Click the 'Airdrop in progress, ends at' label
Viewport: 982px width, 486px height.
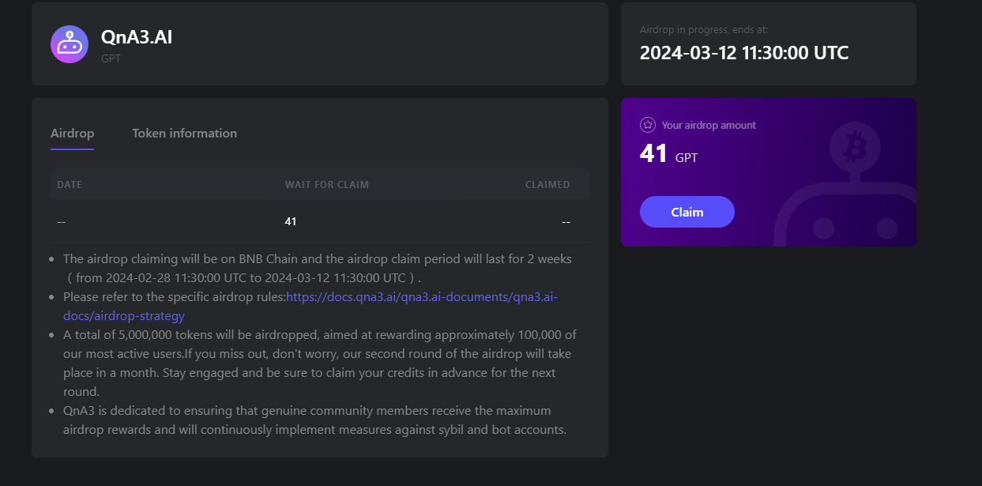click(x=704, y=30)
